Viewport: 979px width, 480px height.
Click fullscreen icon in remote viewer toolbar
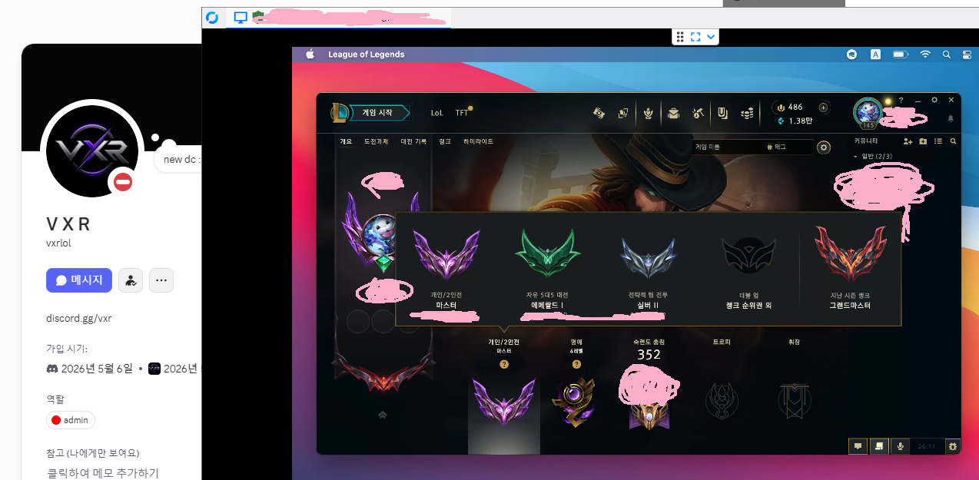[695, 37]
